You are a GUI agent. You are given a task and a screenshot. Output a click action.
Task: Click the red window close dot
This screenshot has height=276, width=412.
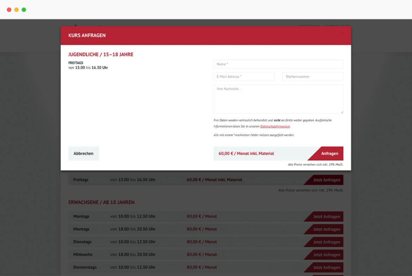coord(9,10)
